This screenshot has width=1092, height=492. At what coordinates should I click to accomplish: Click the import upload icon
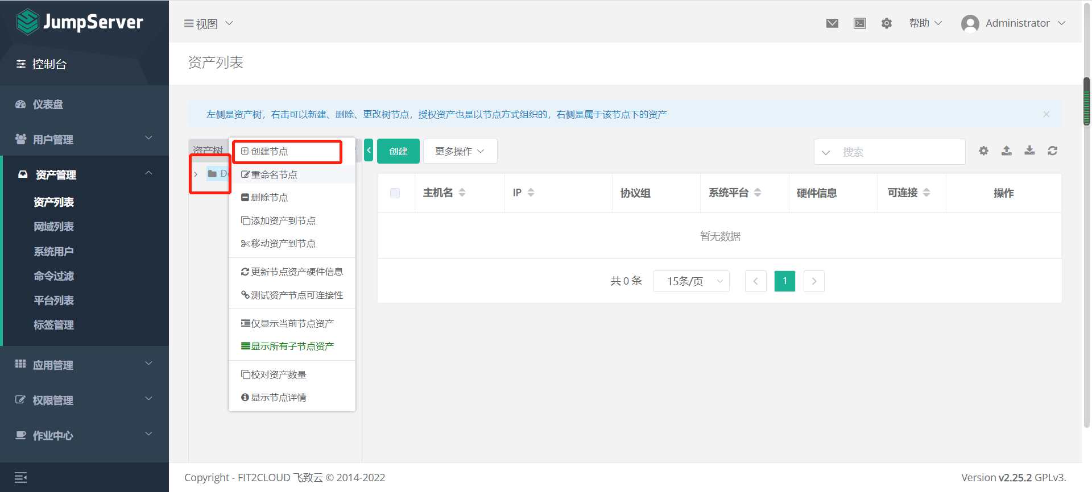[1006, 151]
